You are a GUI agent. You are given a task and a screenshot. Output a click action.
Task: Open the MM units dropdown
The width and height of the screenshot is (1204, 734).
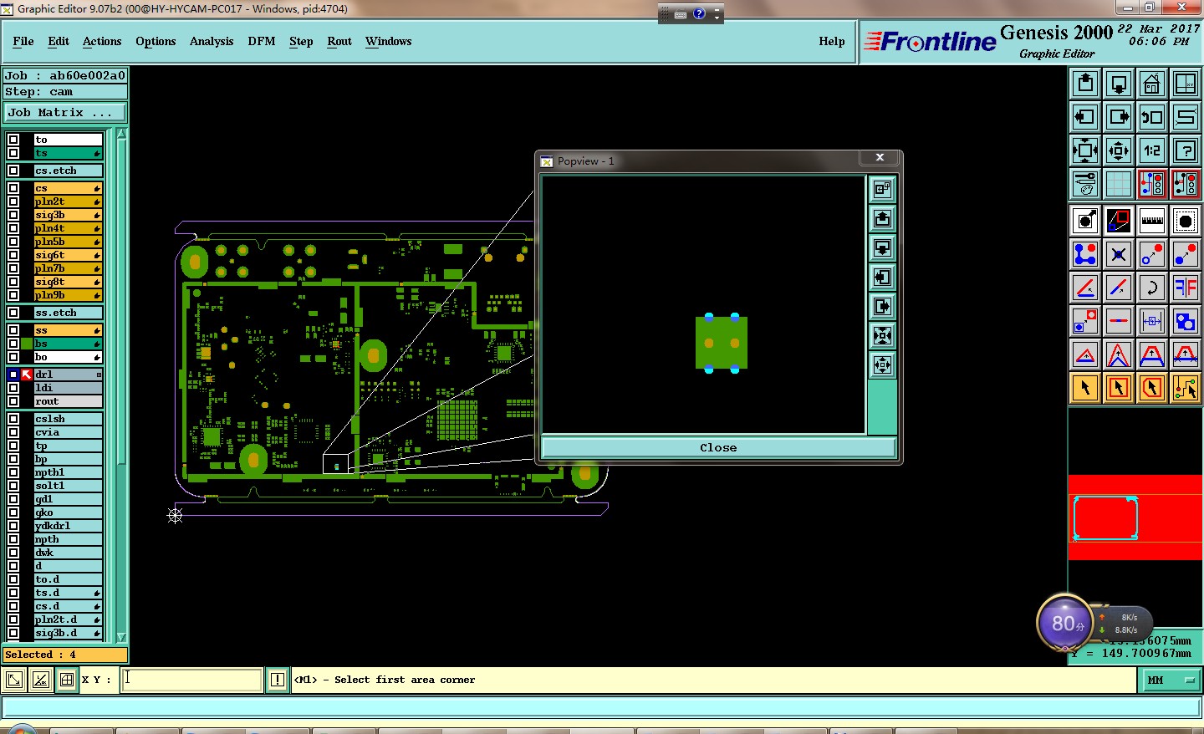click(1170, 680)
